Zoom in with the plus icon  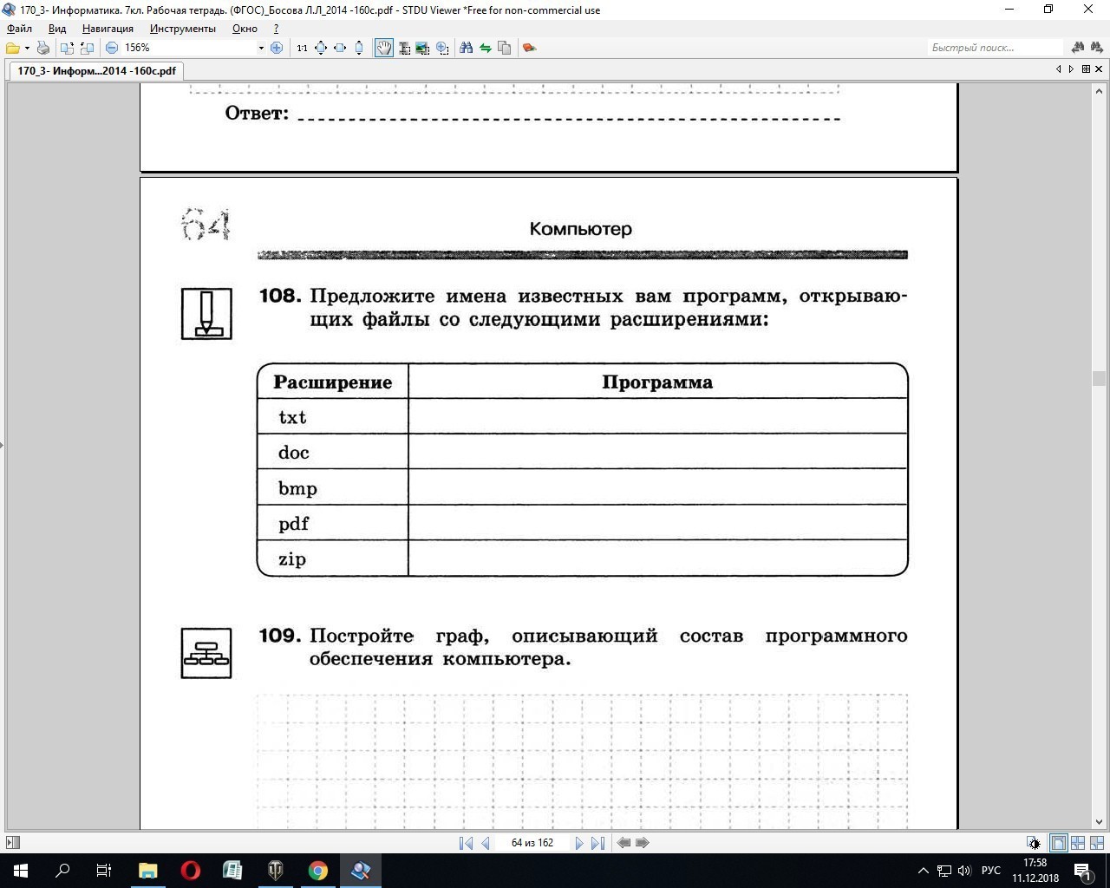point(277,48)
